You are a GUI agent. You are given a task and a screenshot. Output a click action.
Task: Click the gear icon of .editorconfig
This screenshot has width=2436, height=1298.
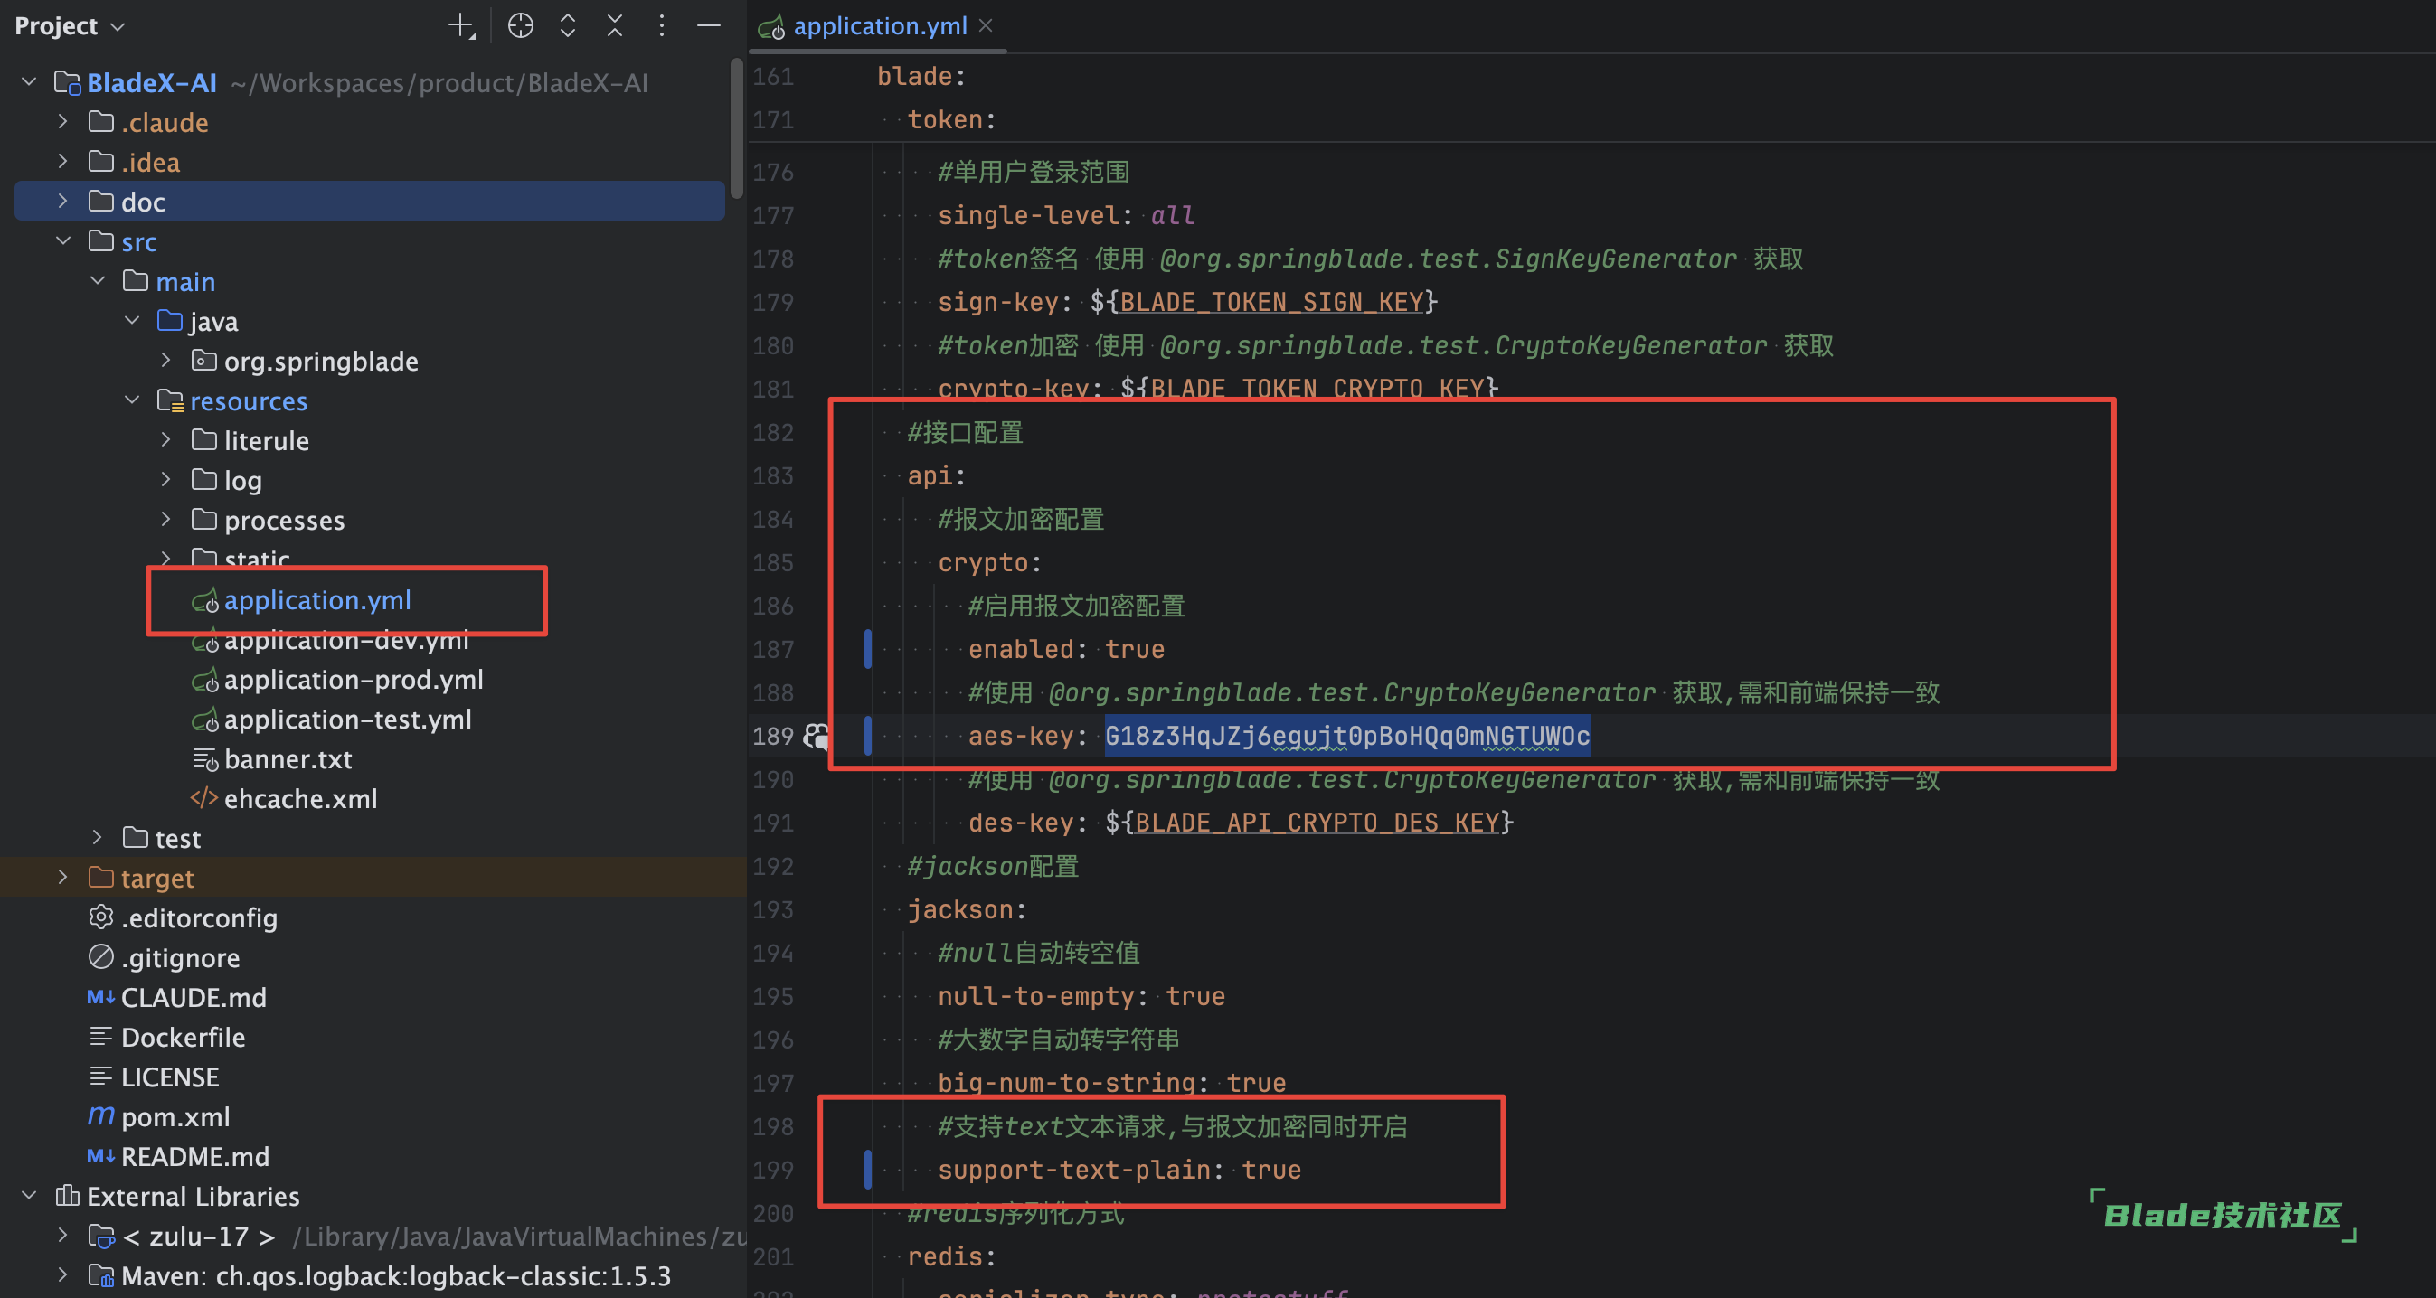(101, 917)
